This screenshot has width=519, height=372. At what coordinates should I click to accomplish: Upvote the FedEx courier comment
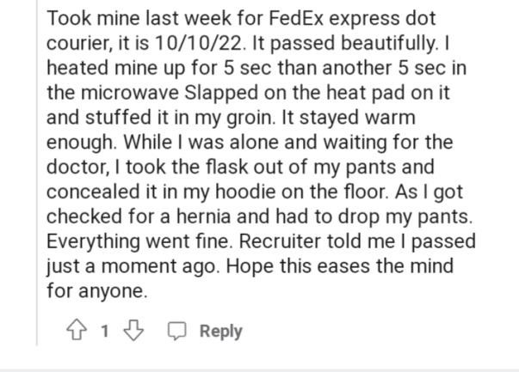77,330
